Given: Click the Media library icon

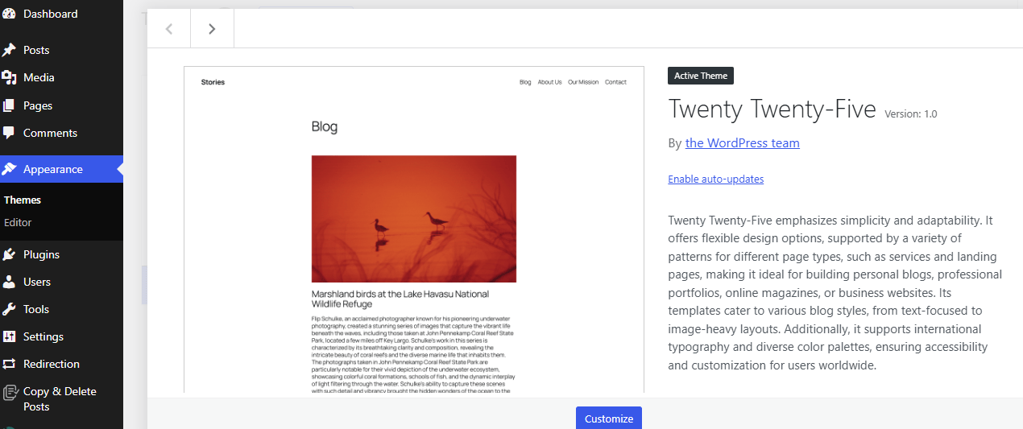Looking at the screenshot, I should [9, 77].
